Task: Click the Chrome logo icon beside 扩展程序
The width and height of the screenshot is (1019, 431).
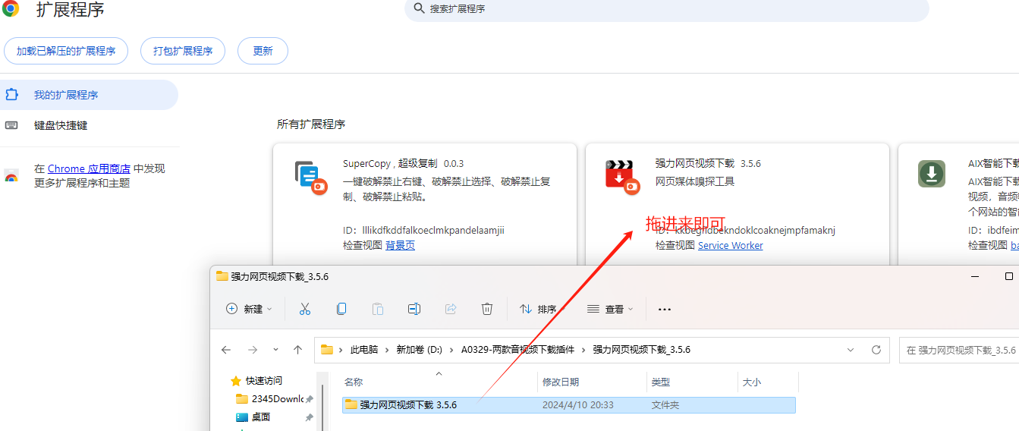Action: click(11, 8)
